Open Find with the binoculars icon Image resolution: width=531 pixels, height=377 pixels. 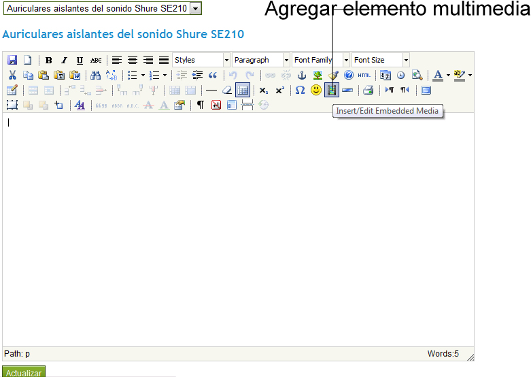pos(95,75)
